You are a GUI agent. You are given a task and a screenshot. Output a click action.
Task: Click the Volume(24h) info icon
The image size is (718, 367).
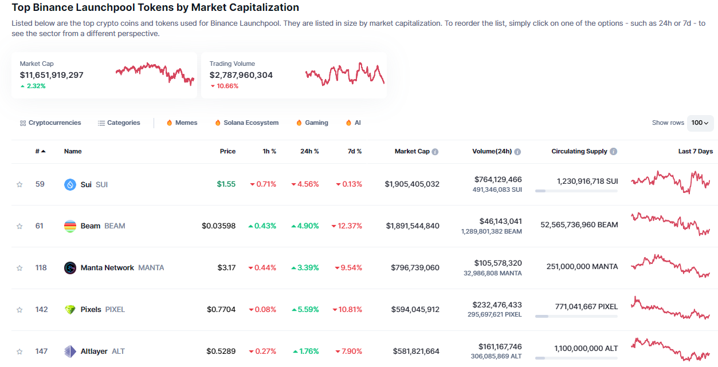click(x=517, y=152)
